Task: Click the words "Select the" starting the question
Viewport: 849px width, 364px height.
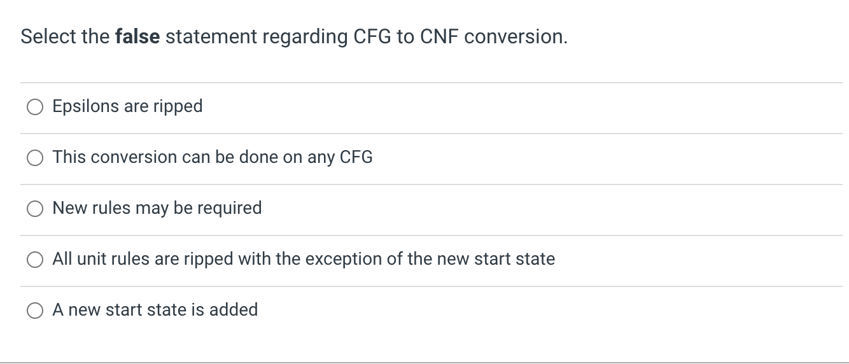Action: [x=65, y=37]
